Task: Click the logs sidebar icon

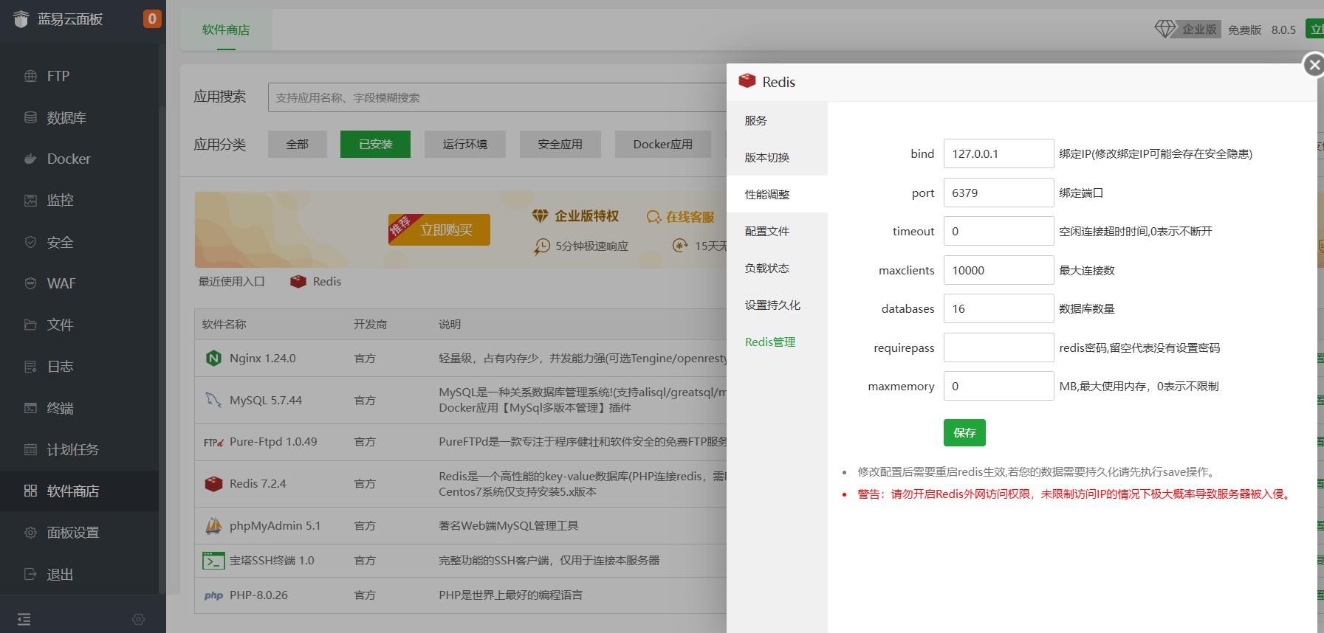Action: point(30,367)
